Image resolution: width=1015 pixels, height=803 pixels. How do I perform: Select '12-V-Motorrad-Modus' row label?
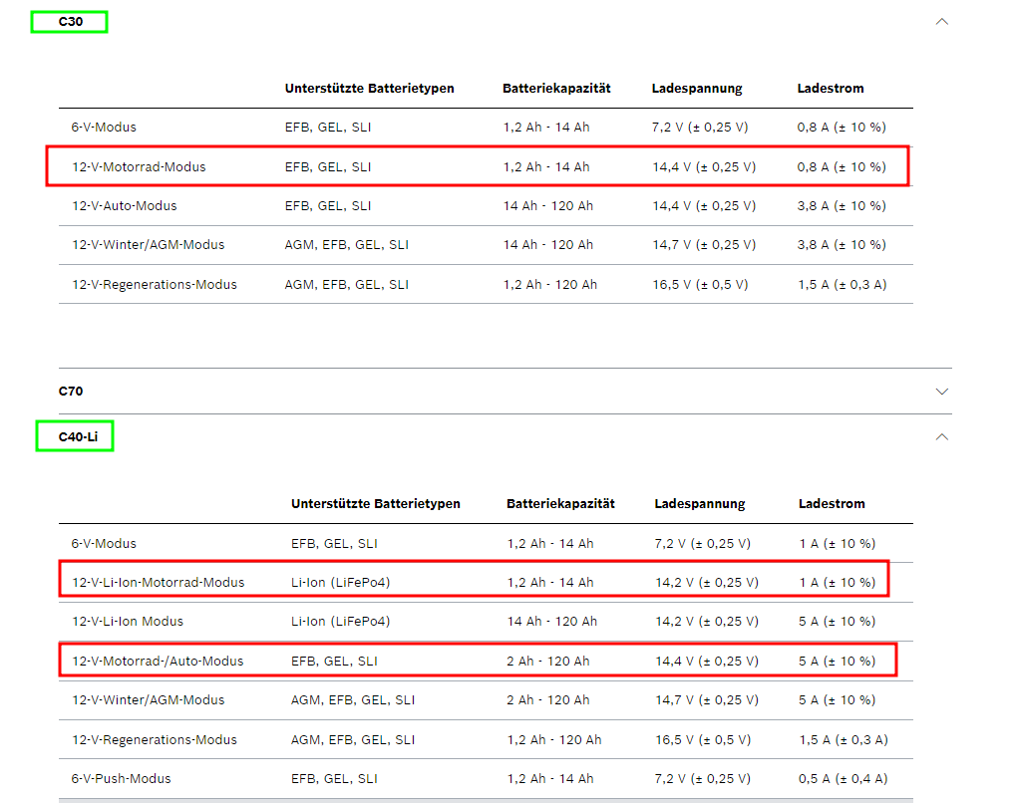(139, 167)
